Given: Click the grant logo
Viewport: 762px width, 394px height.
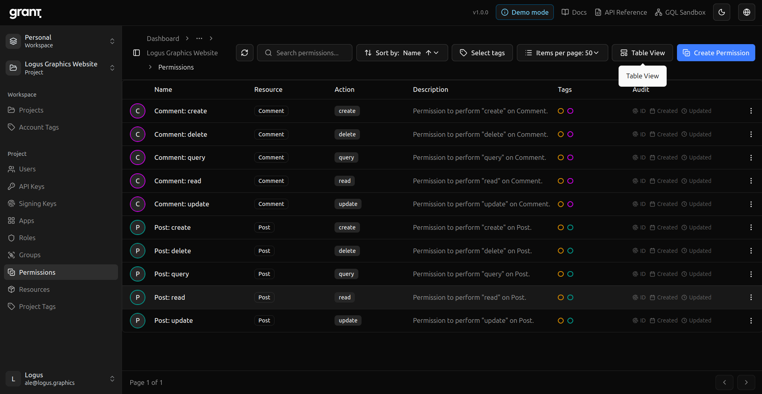Looking at the screenshot, I should tap(25, 13).
